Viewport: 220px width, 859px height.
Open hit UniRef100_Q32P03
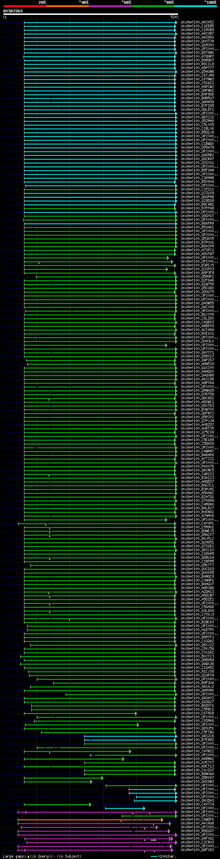coord(197,269)
